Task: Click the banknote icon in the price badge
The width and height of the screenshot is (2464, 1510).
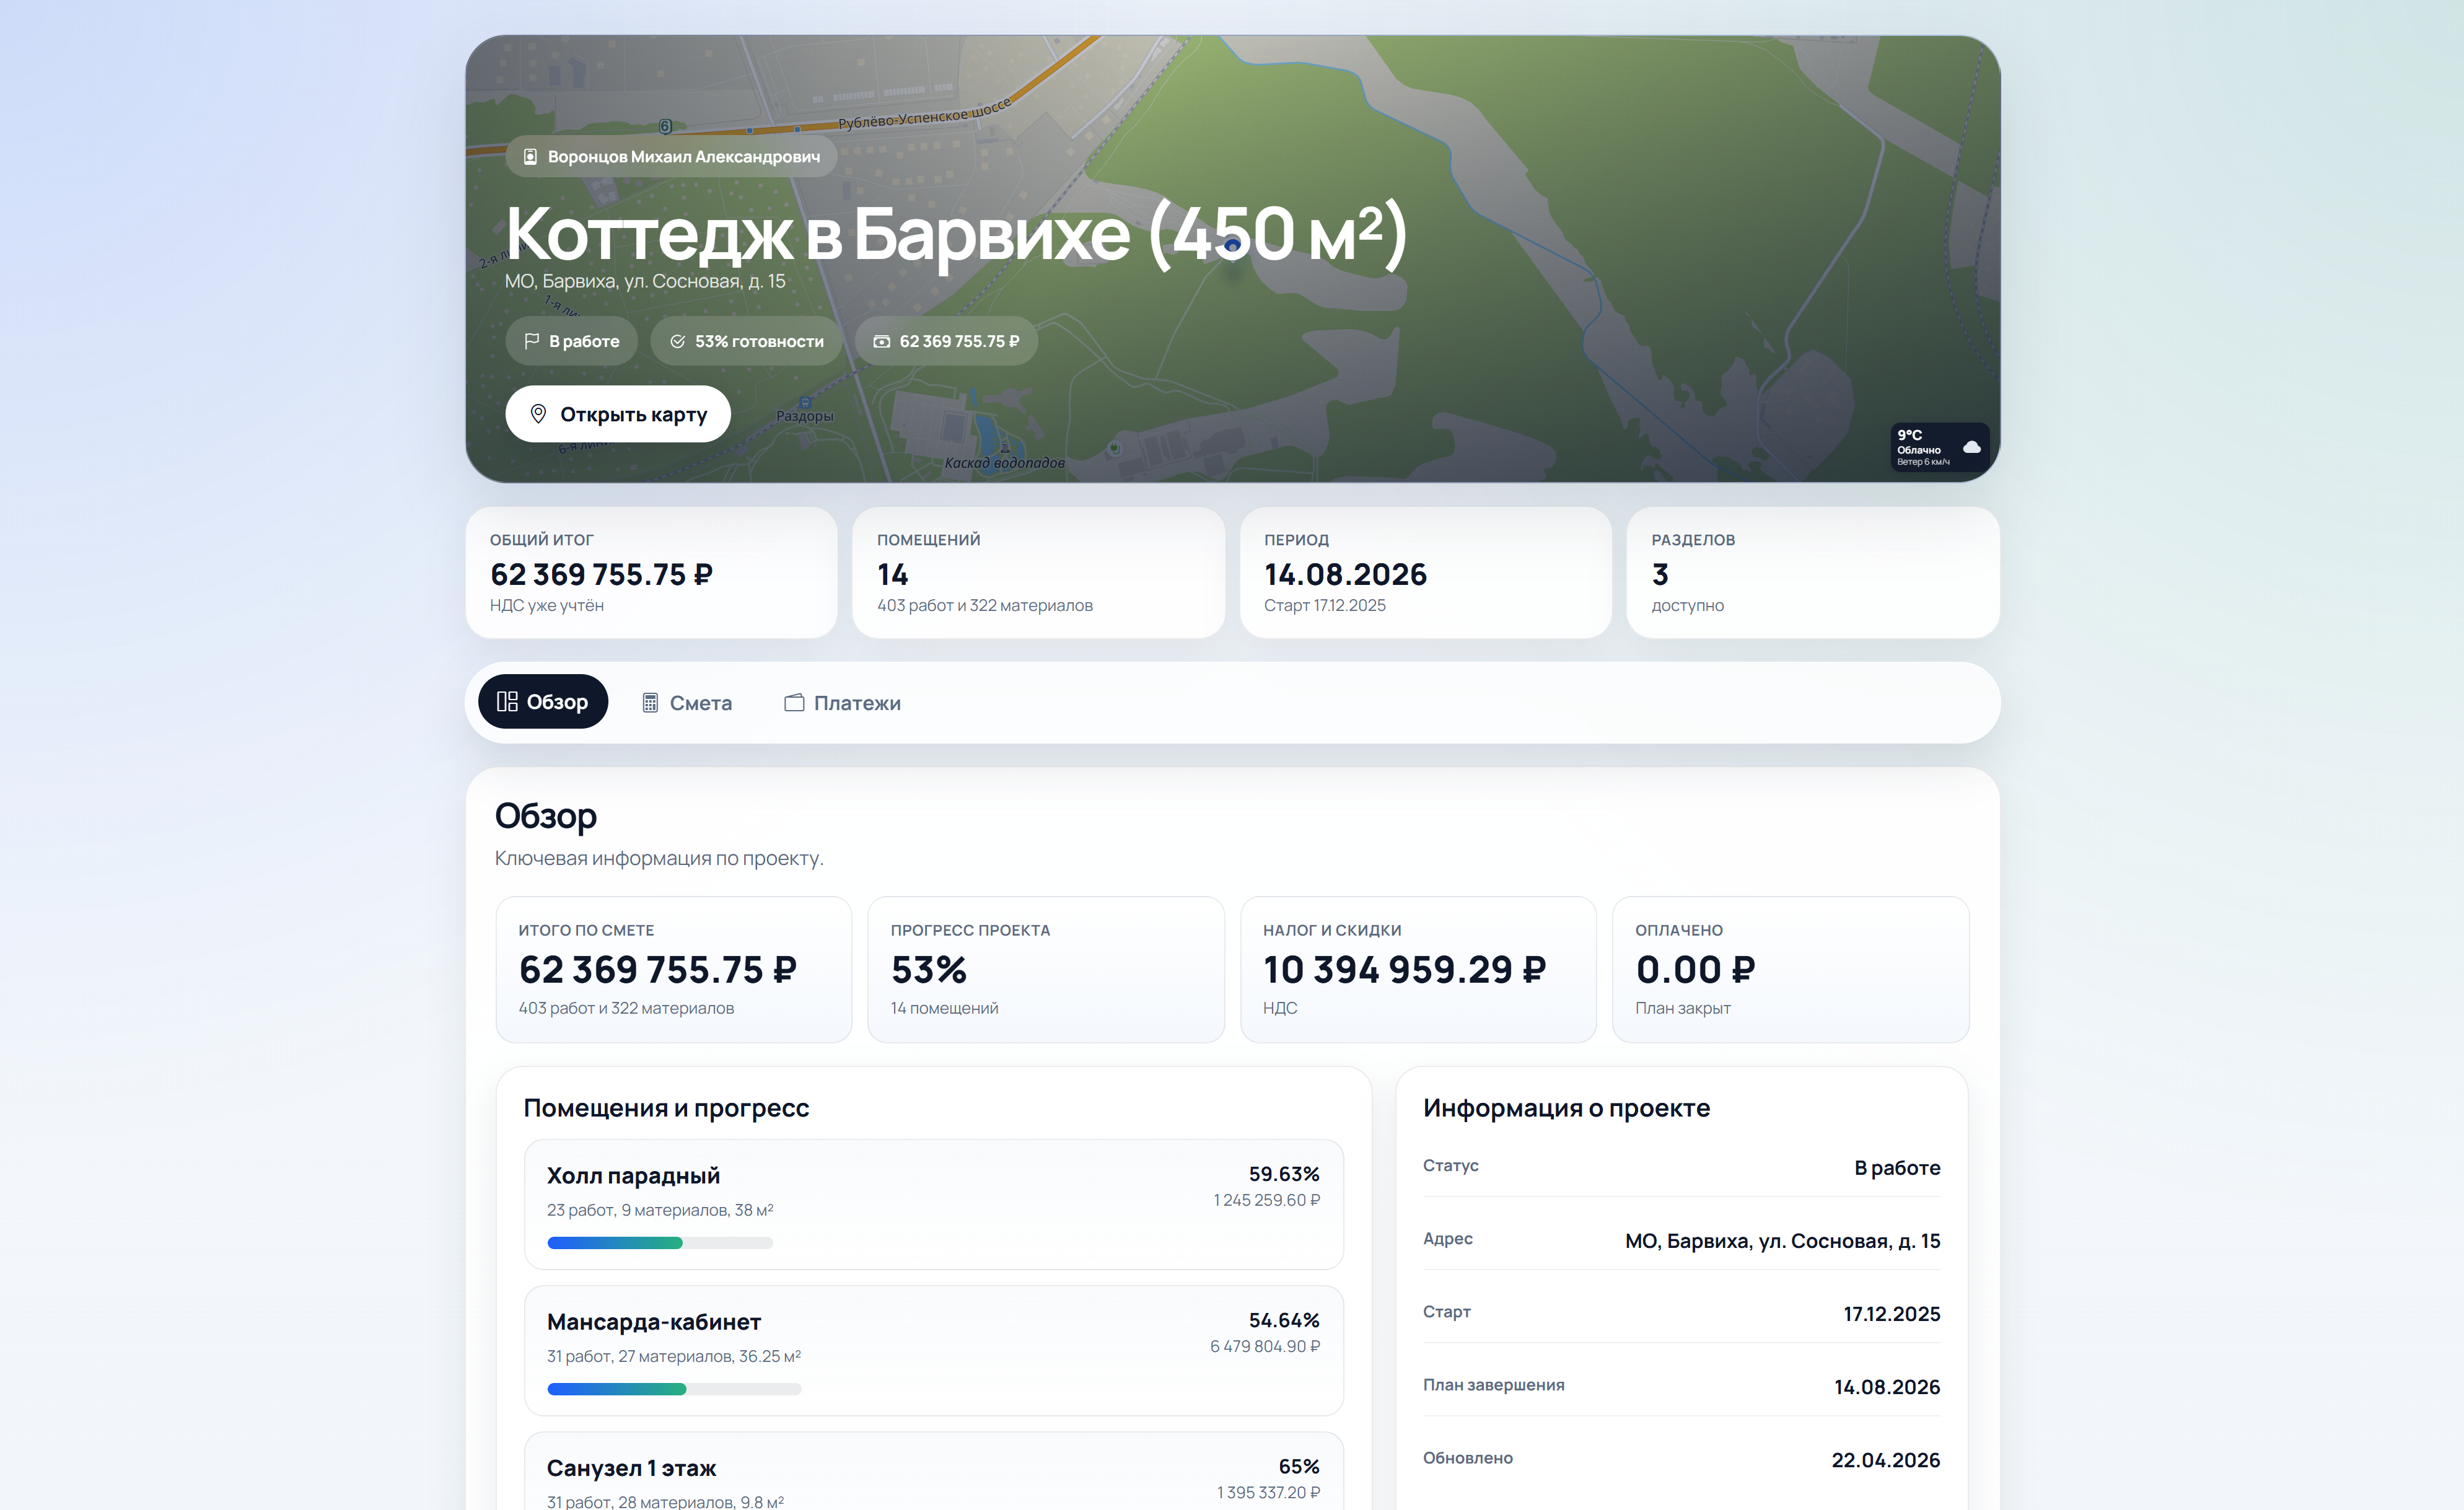Action: [881, 341]
